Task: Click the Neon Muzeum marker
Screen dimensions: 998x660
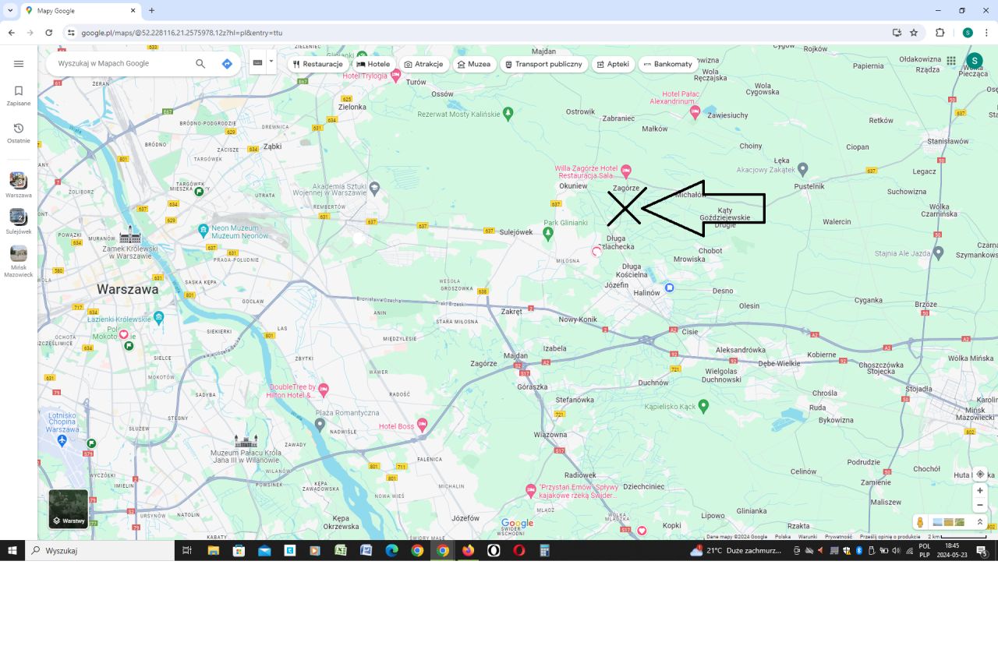Action: (203, 231)
